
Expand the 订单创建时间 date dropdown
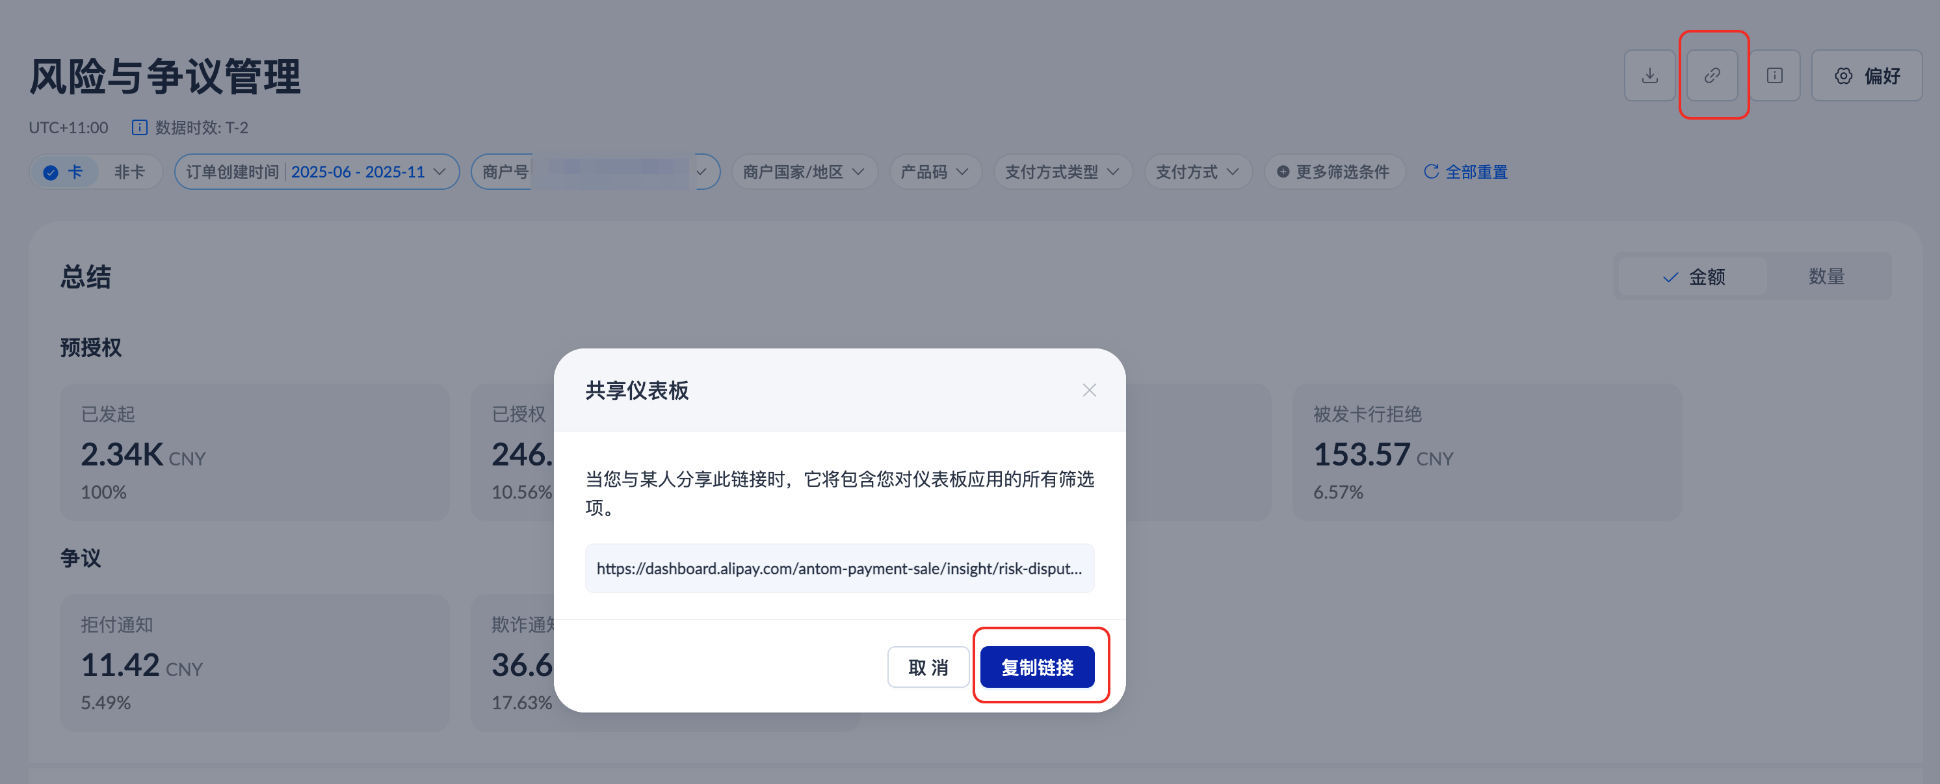(317, 172)
